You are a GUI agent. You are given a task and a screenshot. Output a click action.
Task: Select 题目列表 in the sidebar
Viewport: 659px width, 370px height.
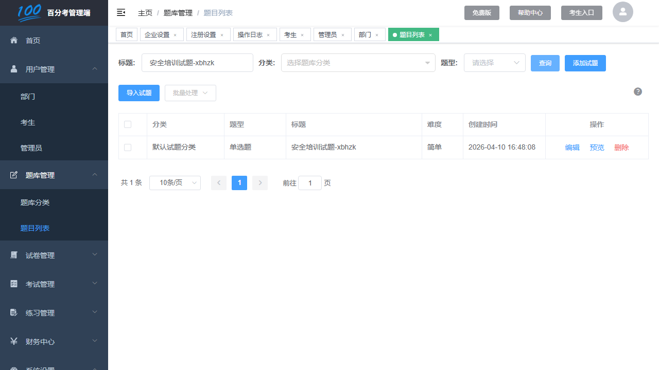pyautogui.click(x=54, y=228)
